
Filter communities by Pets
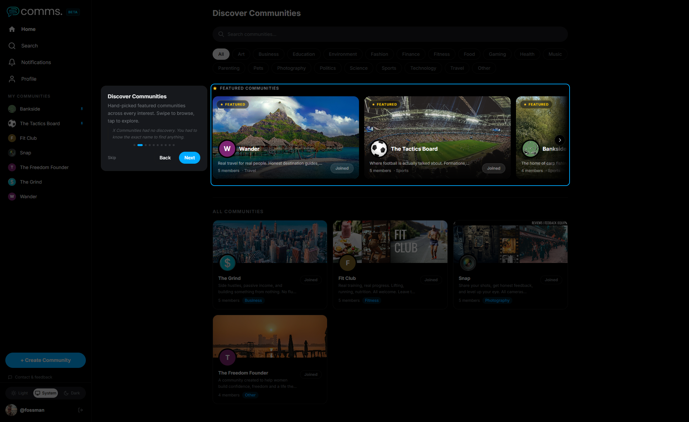pyautogui.click(x=258, y=68)
